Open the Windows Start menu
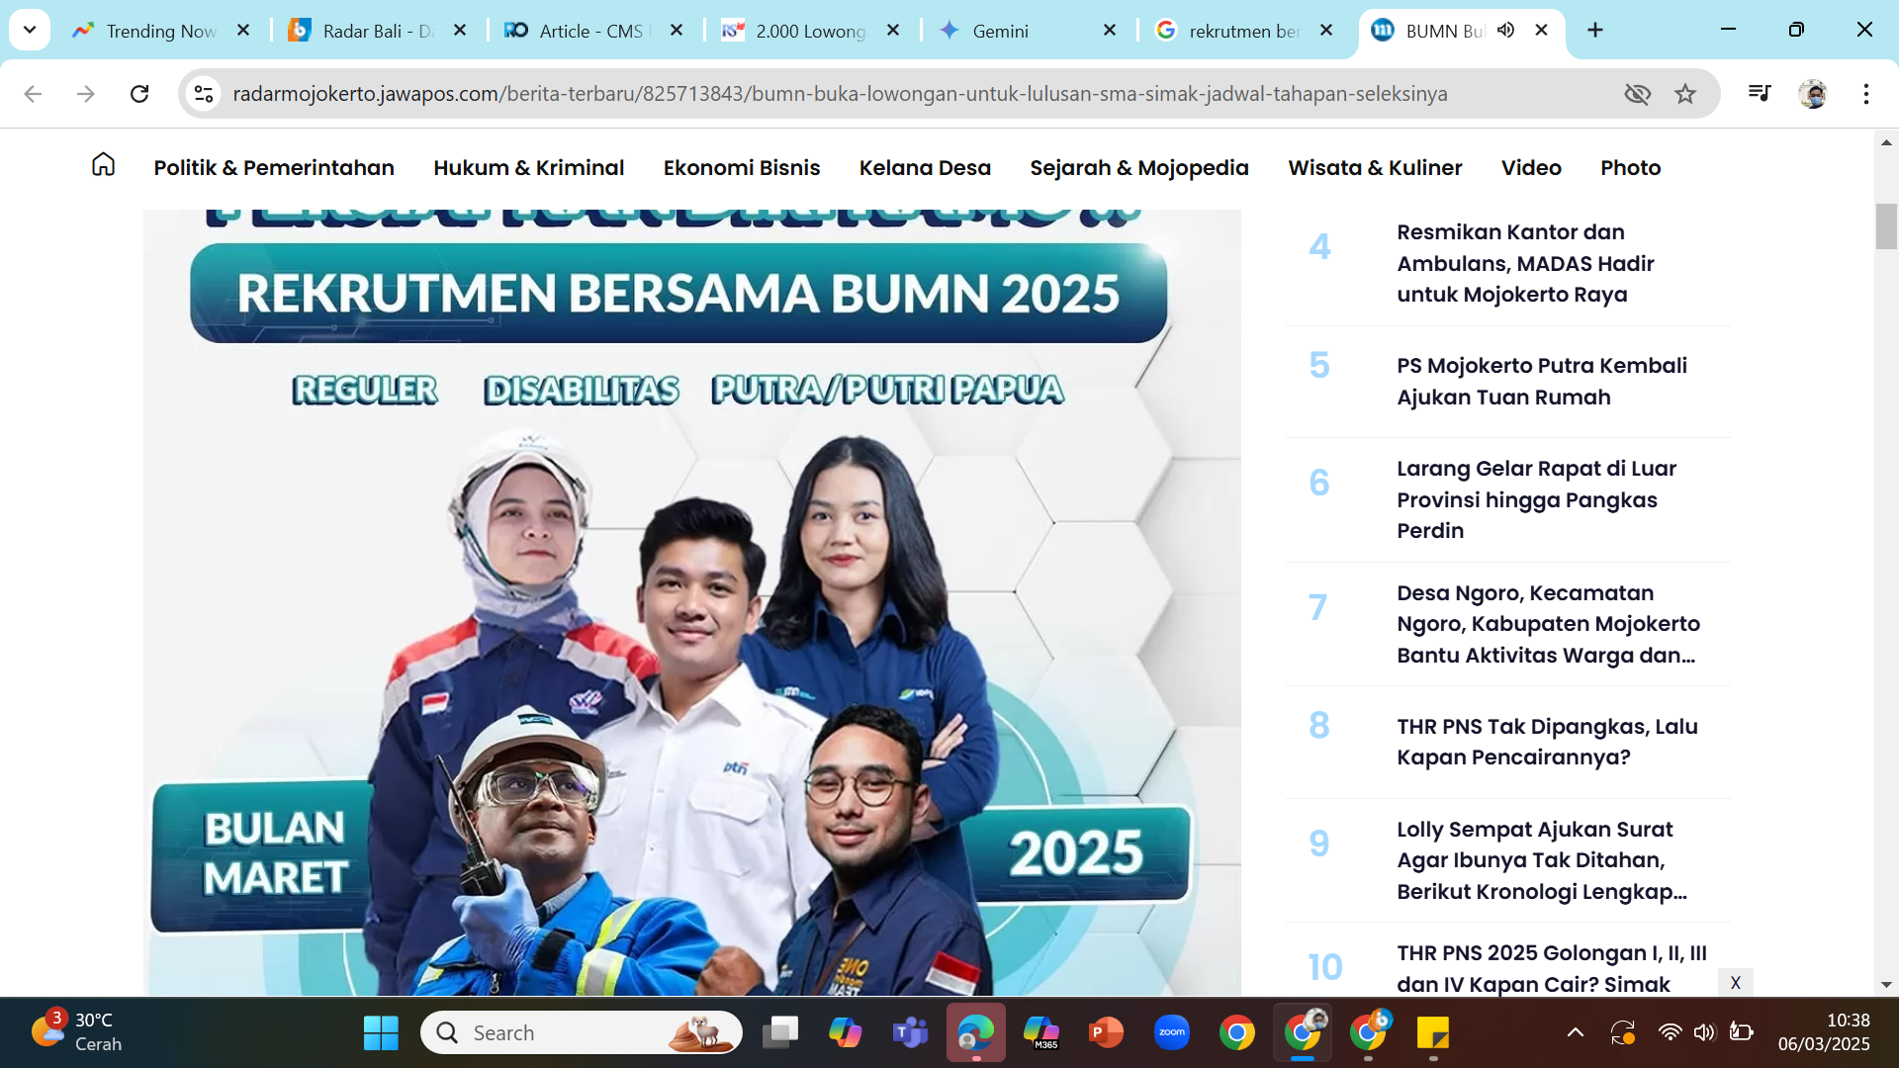The image size is (1899, 1068). pyautogui.click(x=381, y=1032)
